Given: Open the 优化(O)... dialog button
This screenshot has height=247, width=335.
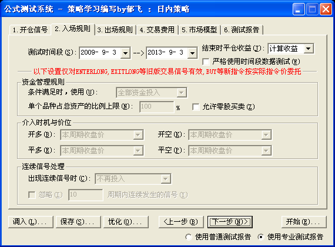Looking at the screenshot, I should pyautogui.click(x=126, y=222).
